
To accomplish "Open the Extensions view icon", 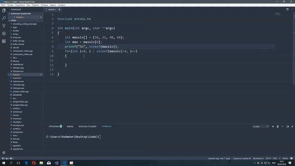I will (x=4, y=41).
